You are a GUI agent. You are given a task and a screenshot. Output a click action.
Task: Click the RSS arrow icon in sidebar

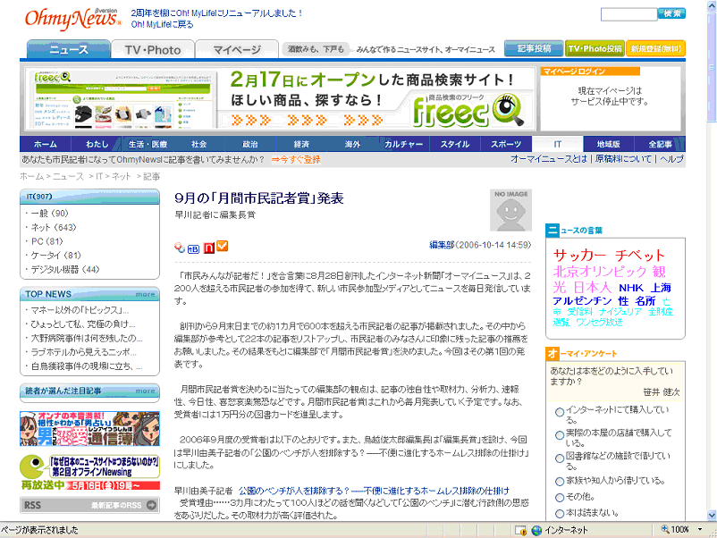tap(153, 506)
